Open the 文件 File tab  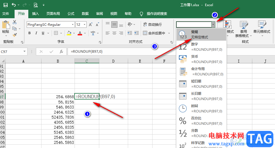tap(6, 14)
